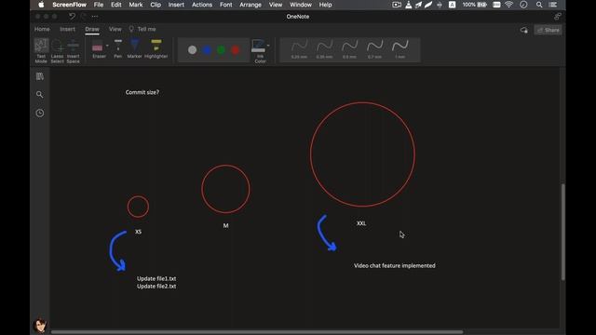This screenshot has width=596, height=335.
Task: Open the Font menu
Action: tap(225, 5)
